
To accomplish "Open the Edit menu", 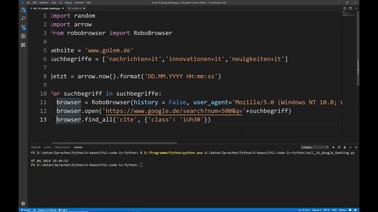I will click(34, 2).
